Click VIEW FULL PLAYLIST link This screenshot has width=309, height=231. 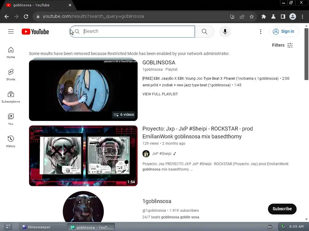coord(160,94)
